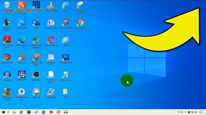Launch Bloc de notas desktop shortcut
Viewport: 206px width, 115px height.
pos(66,74)
